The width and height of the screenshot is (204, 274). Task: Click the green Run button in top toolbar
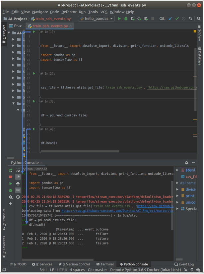pyautogui.click(x=119, y=19)
